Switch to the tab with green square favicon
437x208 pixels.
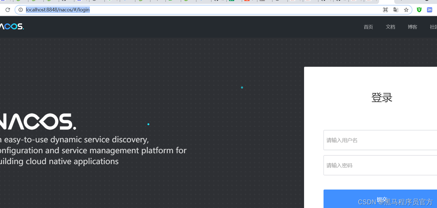[x=231, y=1]
